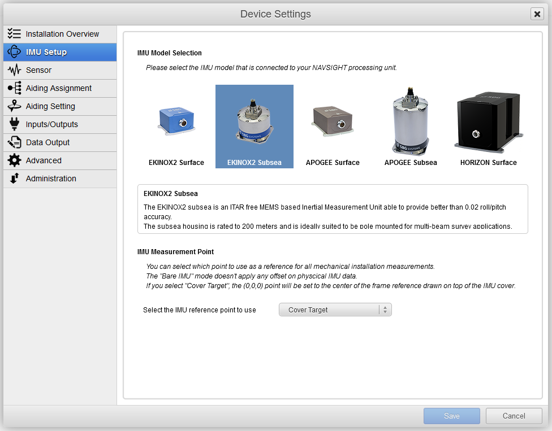The image size is (552, 431).
Task: Select the EKINOX2 Subsea IMU image
Action: [x=254, y=121]
